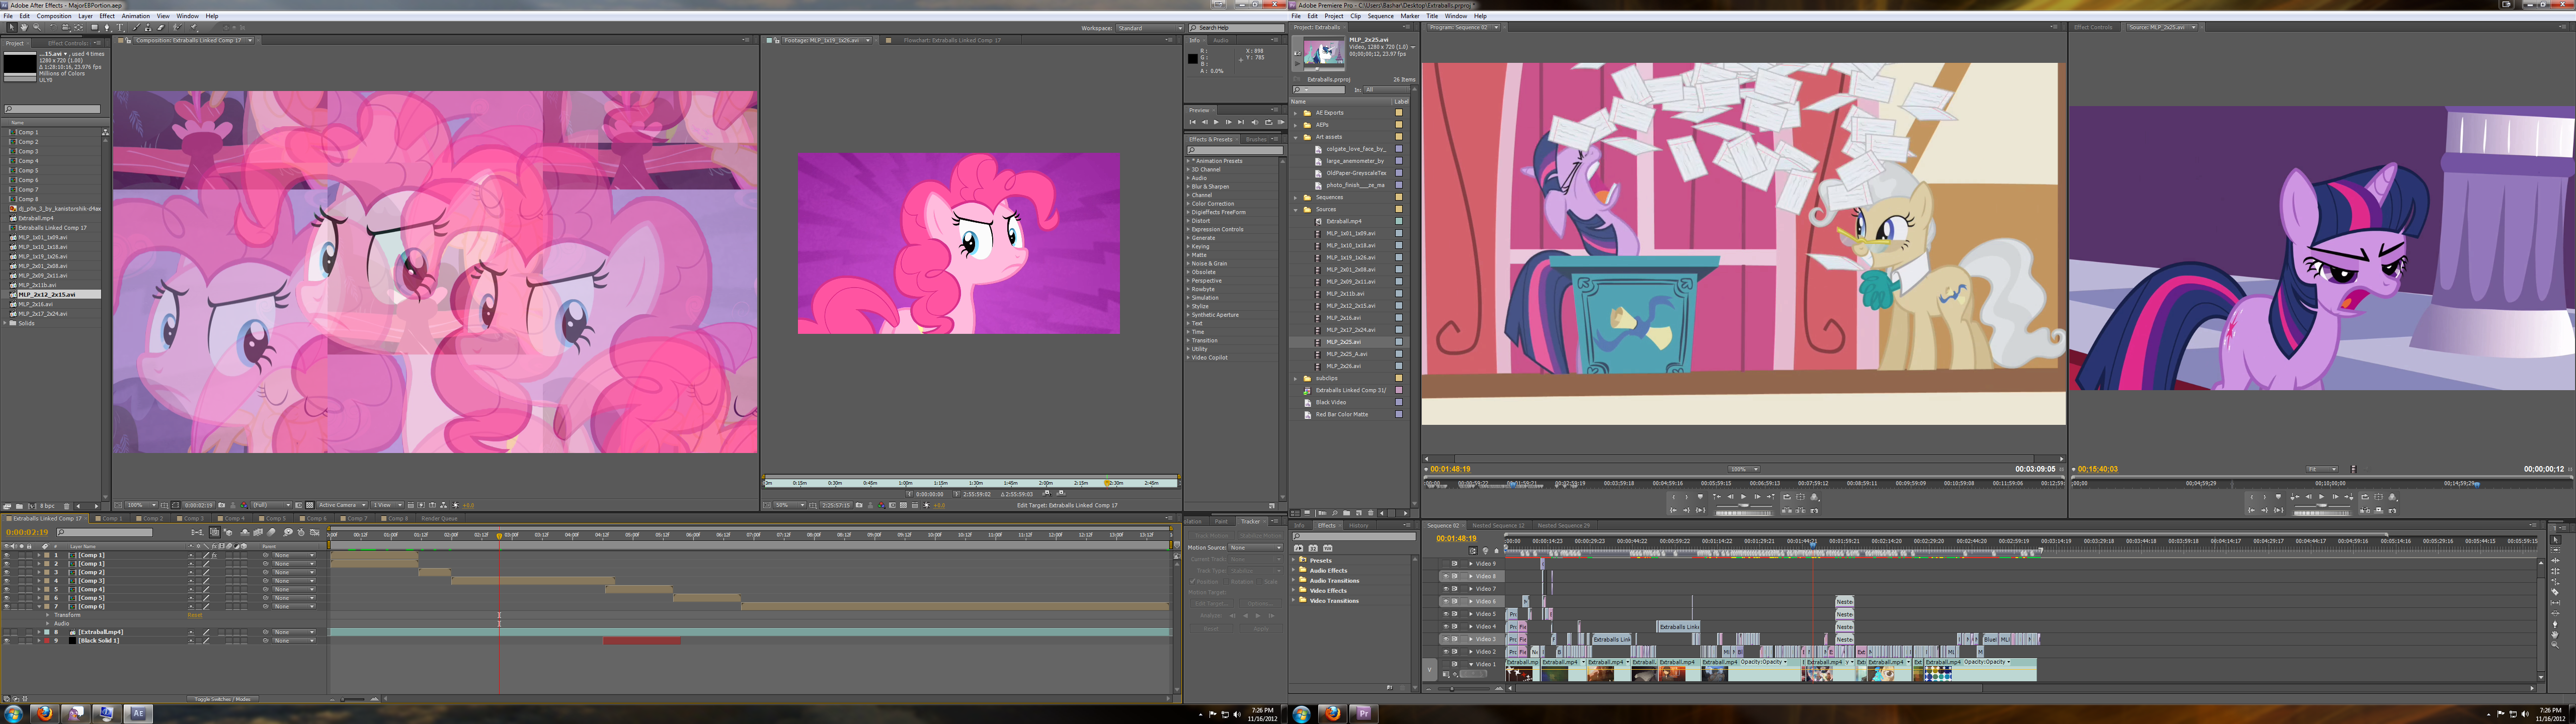Image resolution: width=2576 pixels, height=724 pixels.
Task: Select the Zoom tool in Premiere tools panel
Action: (2556, 645)
